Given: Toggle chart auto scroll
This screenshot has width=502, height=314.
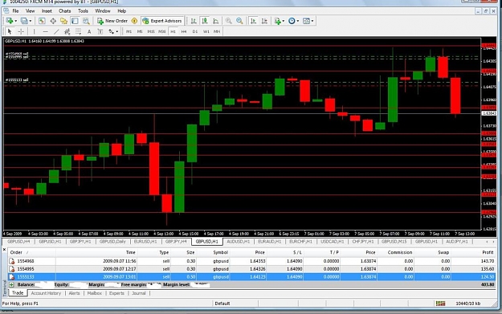Looking at the screenshot, I should 253,21.
